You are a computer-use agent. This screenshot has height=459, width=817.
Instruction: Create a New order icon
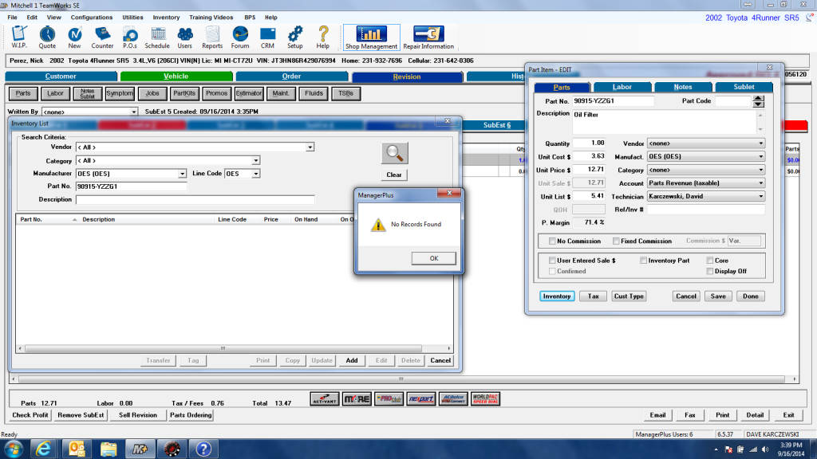pyautogui.click(x=74, y=37)
